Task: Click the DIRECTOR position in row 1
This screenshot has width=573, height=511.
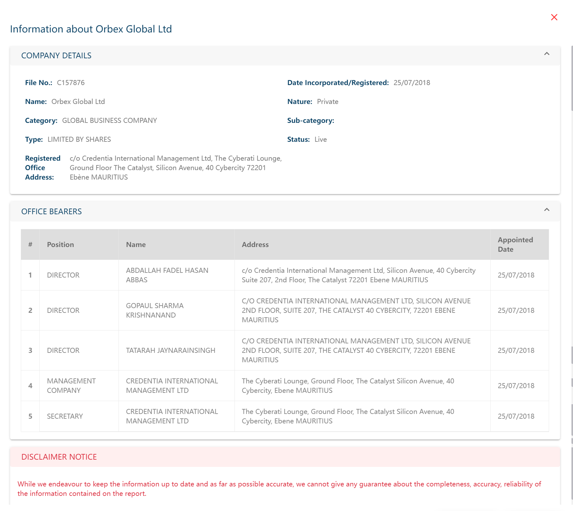Action: pos(63,275)
